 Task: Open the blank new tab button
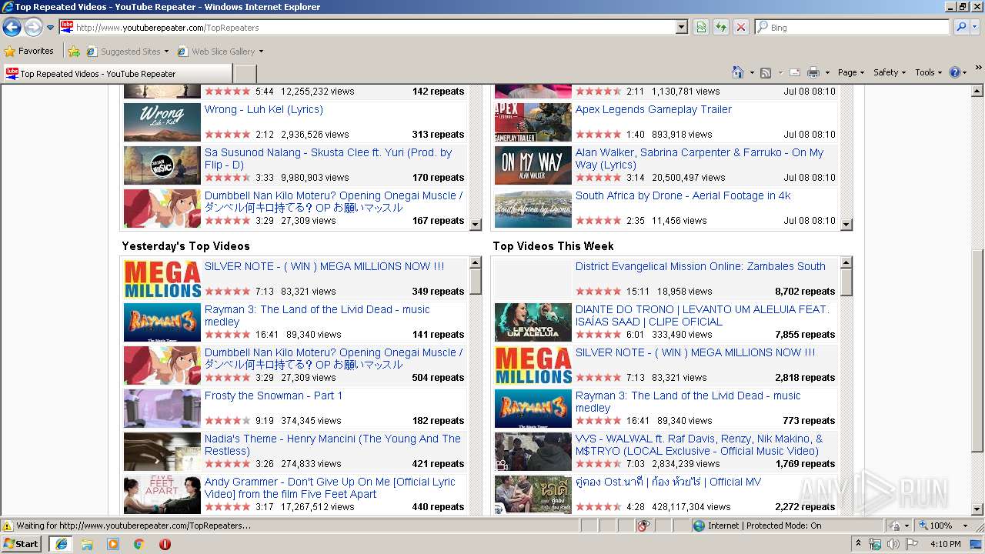[x=245, y=74]
